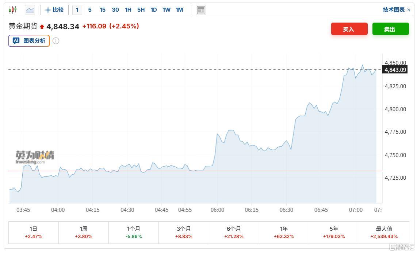Viewport: 417px width, 253px height.
Task: Switch to the 1H interval
Action: tap(128, 10)
